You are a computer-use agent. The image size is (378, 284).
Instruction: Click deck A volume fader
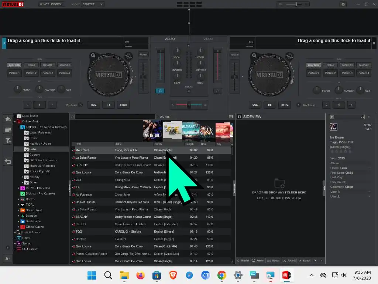160,65
